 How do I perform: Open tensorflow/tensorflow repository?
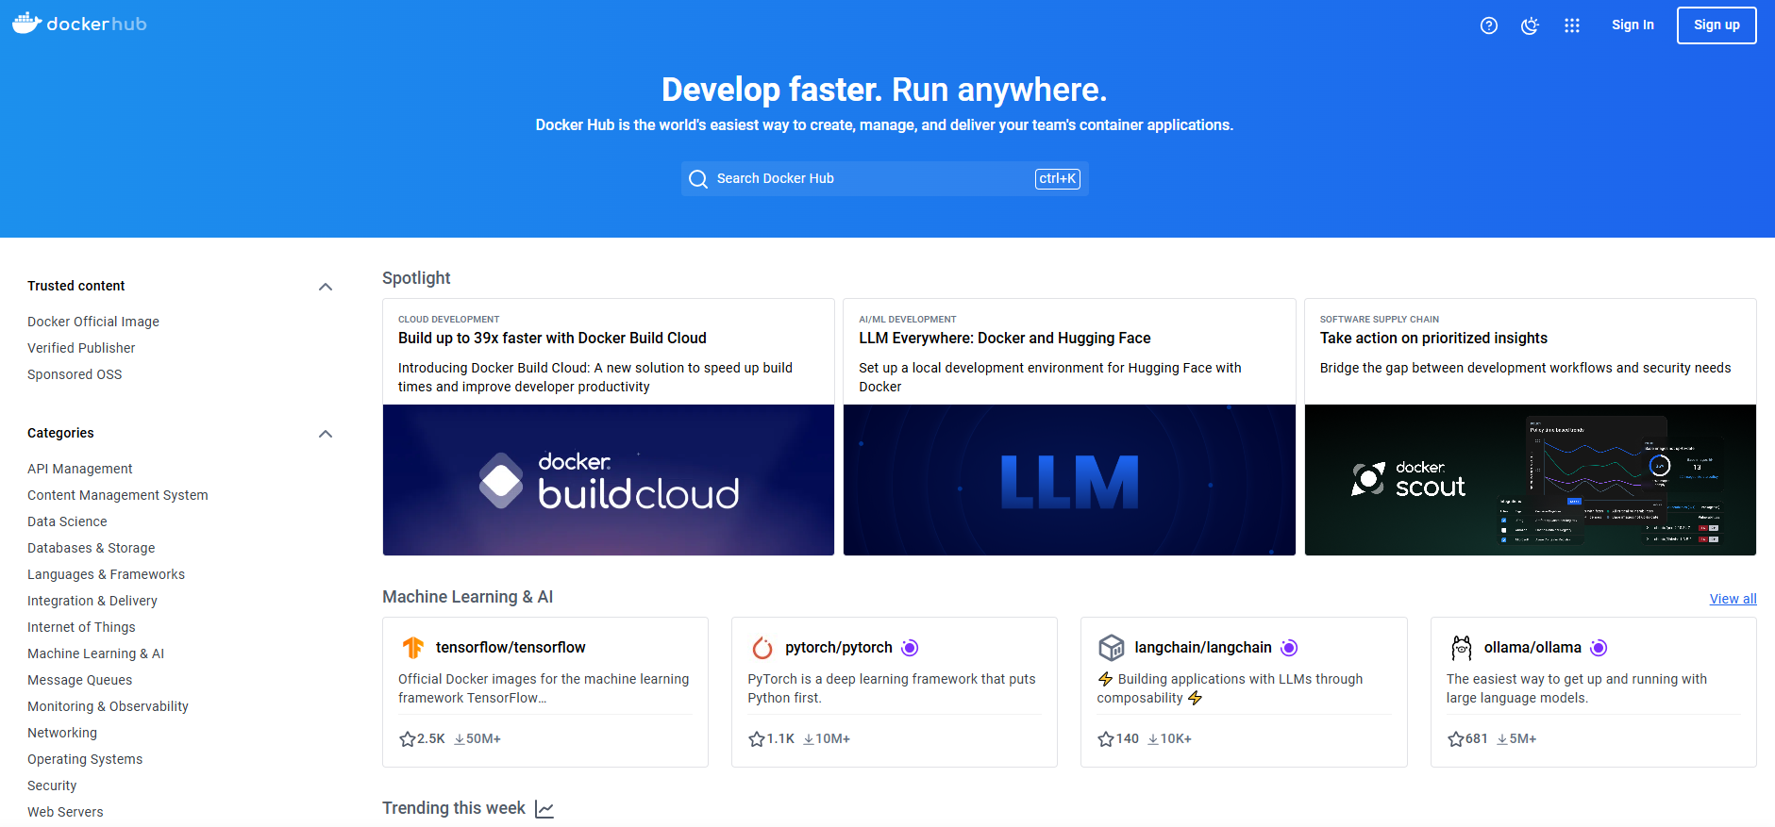511,648
